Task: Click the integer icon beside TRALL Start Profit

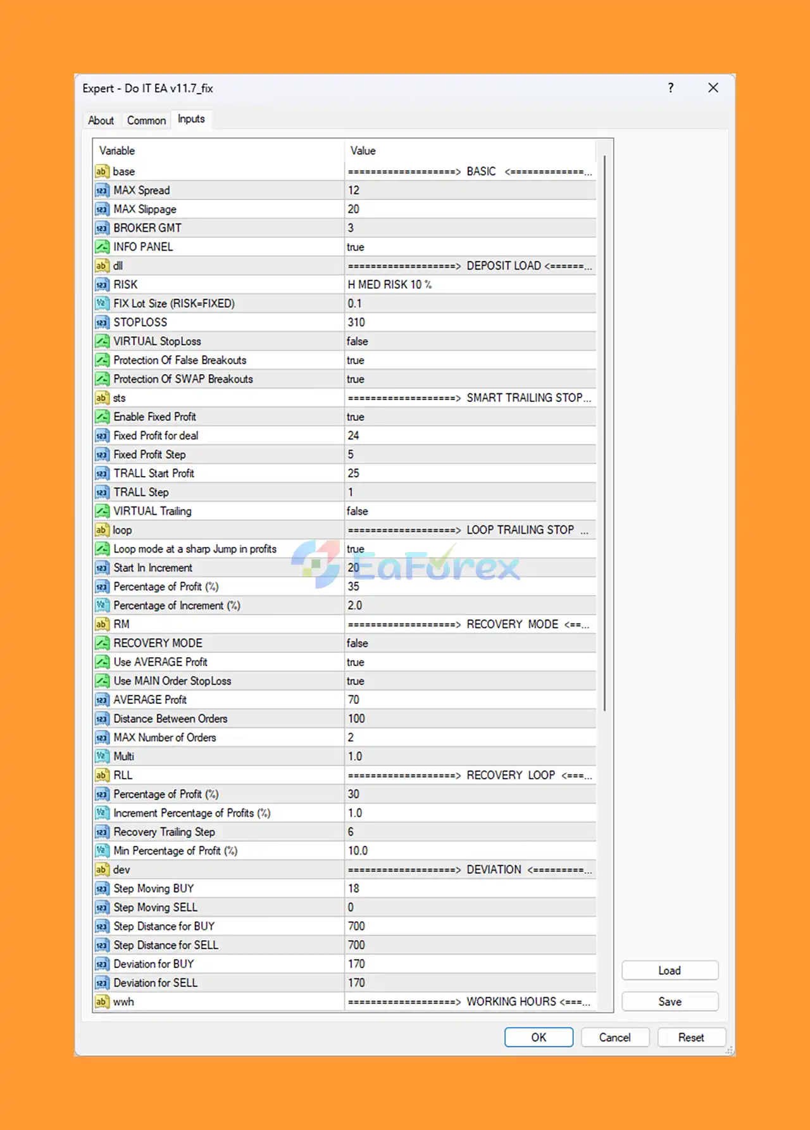Action: (102, 474)
